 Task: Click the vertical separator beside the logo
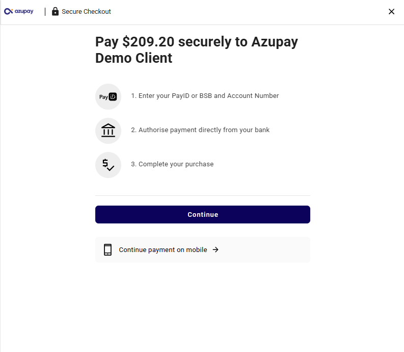tap(45, 12)
